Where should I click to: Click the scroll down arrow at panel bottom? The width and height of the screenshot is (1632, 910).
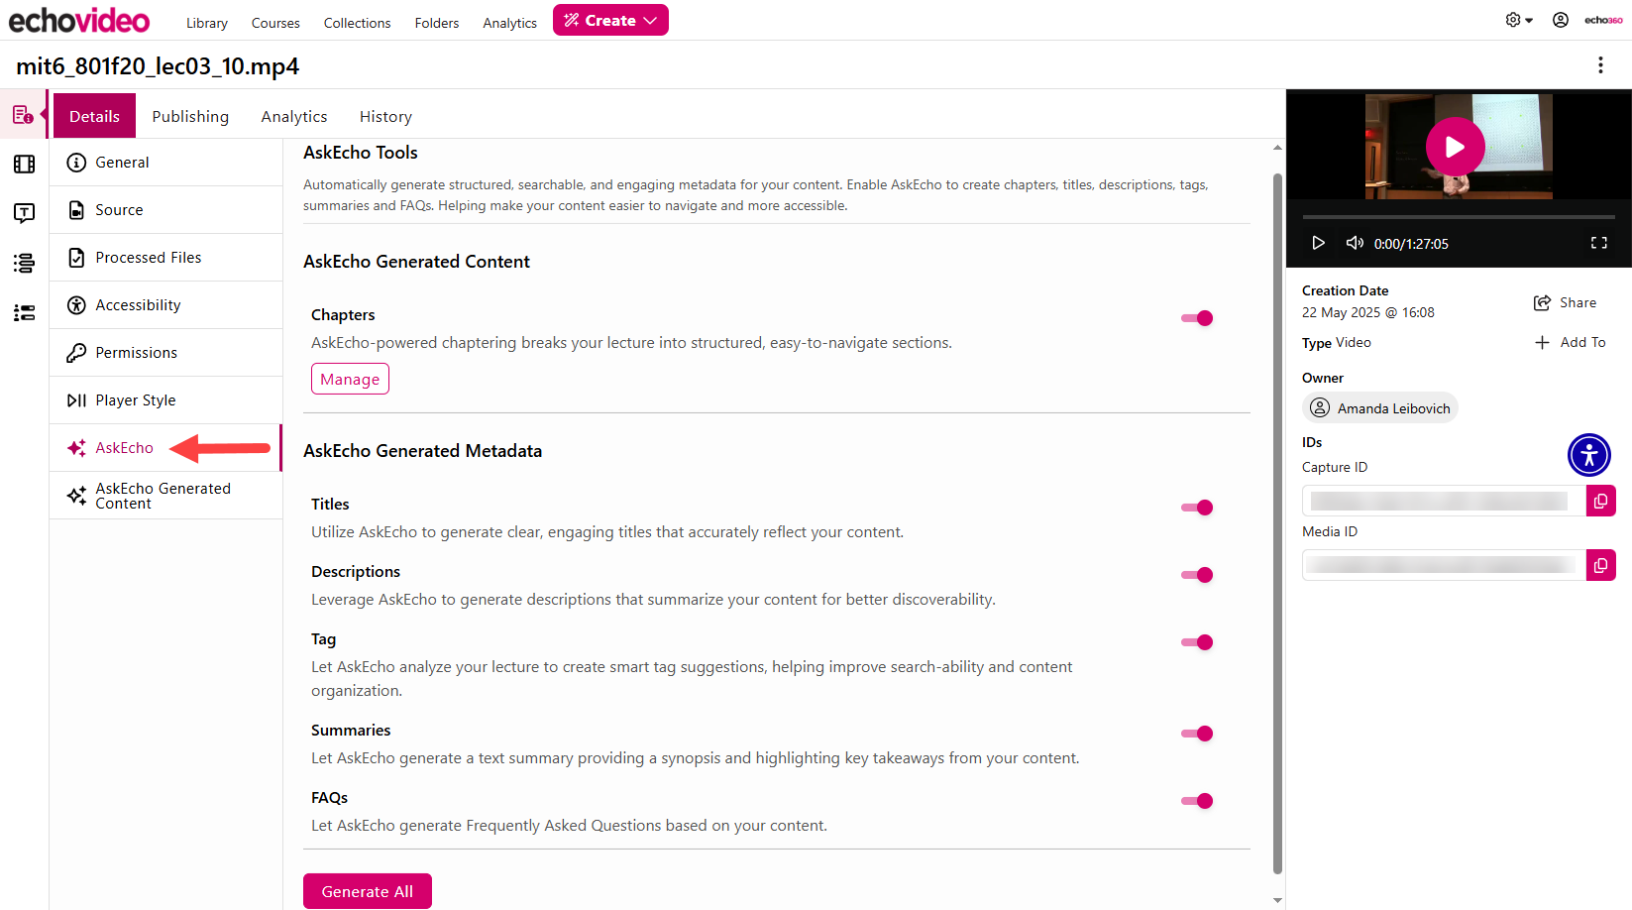(1277, 900)
